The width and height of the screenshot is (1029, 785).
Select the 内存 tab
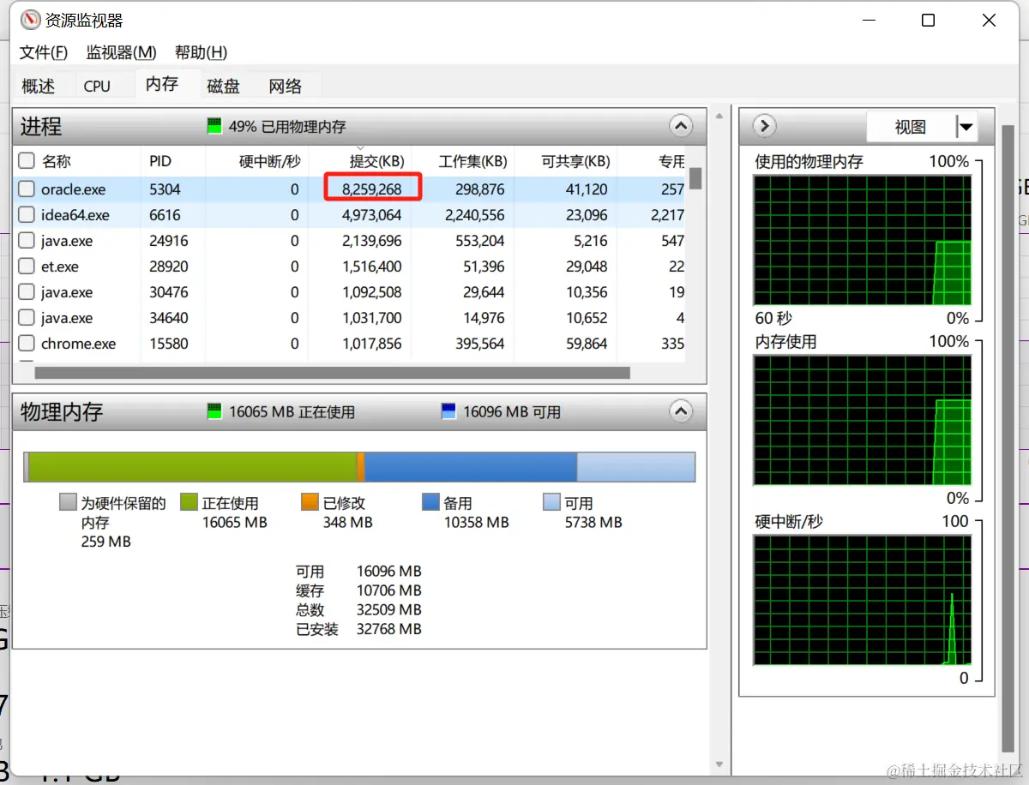(x=162, y=83)
